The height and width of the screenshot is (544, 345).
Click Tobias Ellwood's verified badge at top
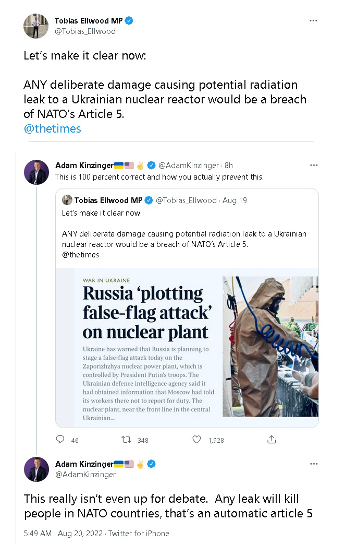tap(129, 21)
